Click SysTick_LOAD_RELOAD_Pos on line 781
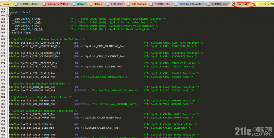The height and width of the screenshot is (138, 274). (x=38, y=87)
